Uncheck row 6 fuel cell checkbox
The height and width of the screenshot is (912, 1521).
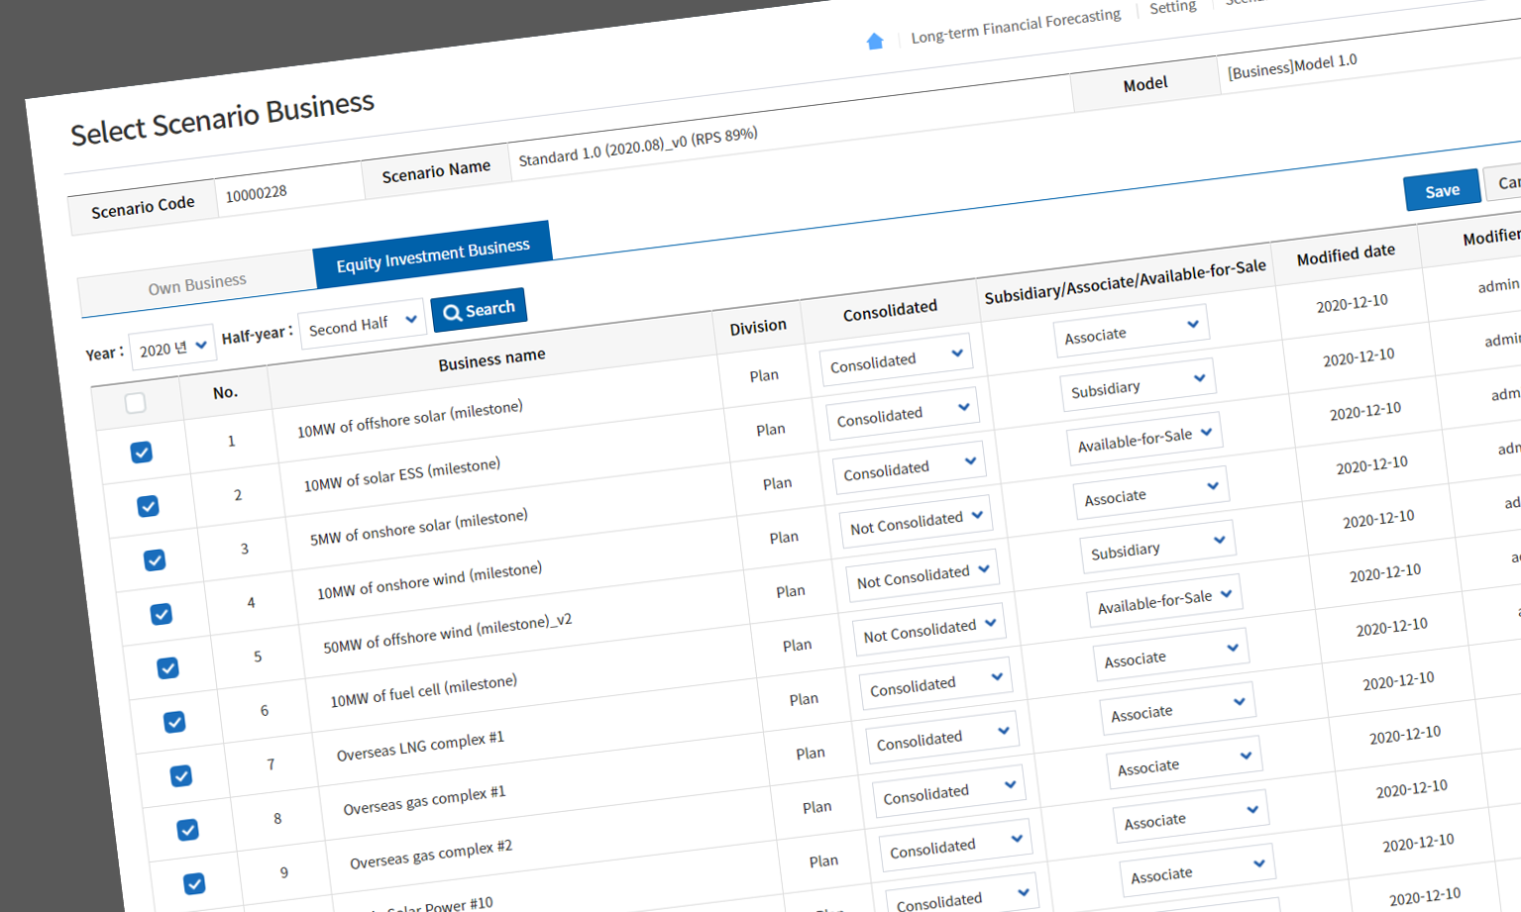pyautogui.click(x=174, y=722)
